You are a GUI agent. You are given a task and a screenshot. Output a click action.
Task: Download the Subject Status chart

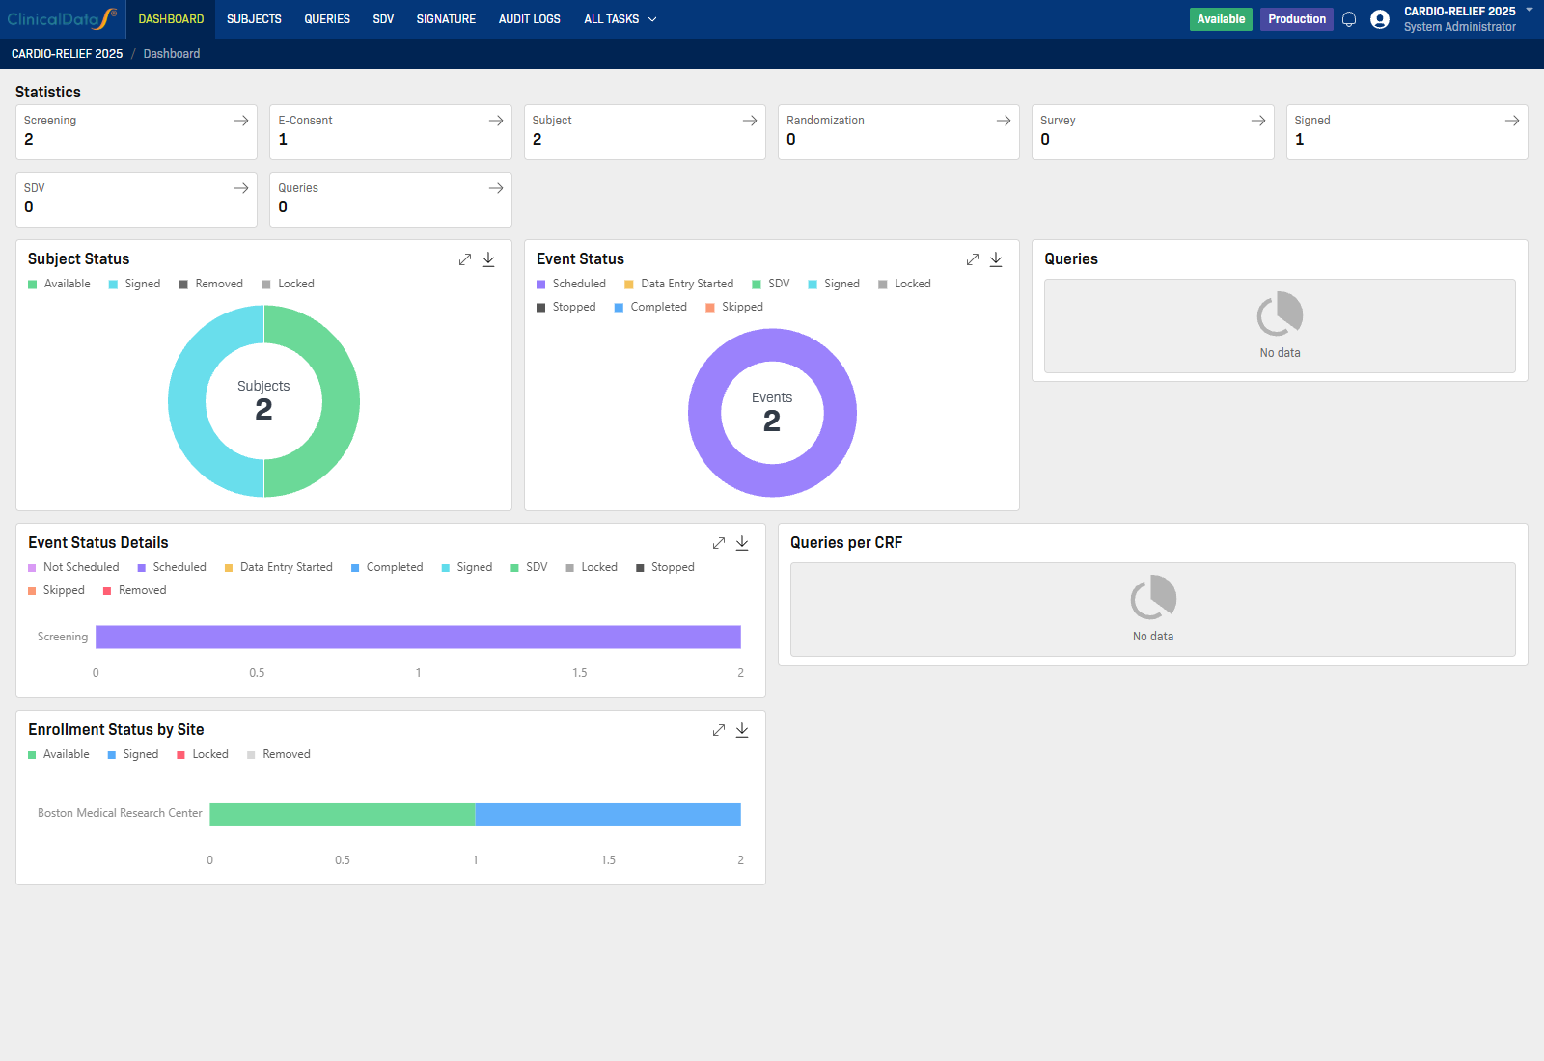coord(488,259)
